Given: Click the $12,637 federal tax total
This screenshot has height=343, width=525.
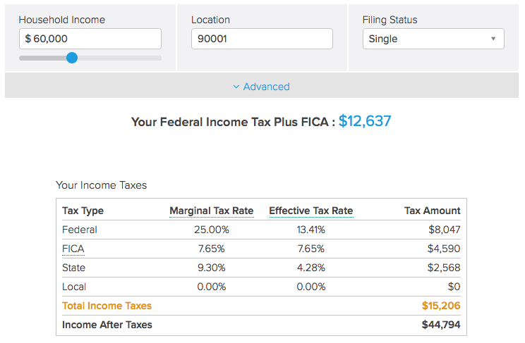Looking at the screenshot, I should click(x=365, y=121).
